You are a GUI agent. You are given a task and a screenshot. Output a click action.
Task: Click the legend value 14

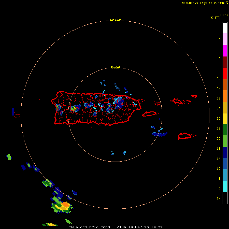click(x=219, y=159)
